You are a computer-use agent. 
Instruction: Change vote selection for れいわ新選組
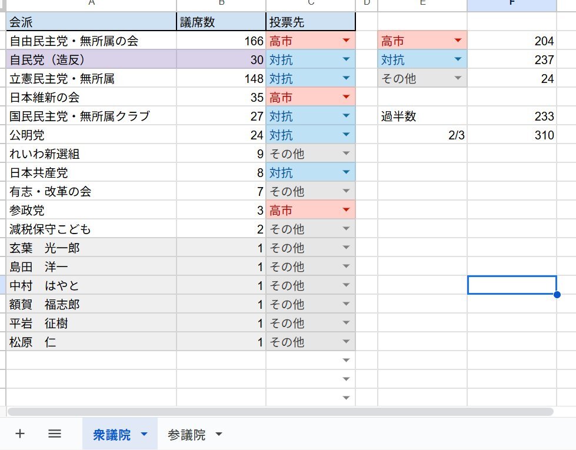tap(346, 154)
